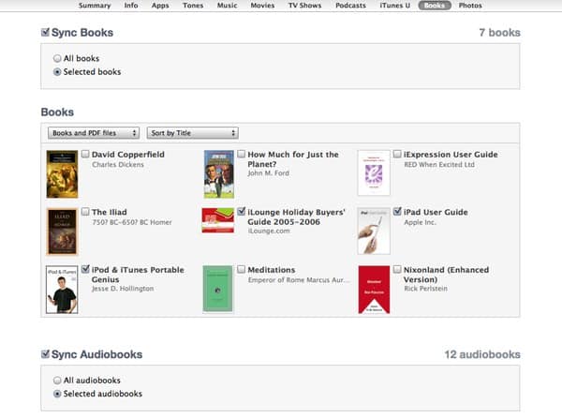Click the RED When Excited Ltd text
This screenshot has width=562, height=419.
439,164
